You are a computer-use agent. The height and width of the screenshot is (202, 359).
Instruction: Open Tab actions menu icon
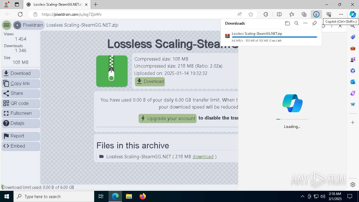pos(17,4)
